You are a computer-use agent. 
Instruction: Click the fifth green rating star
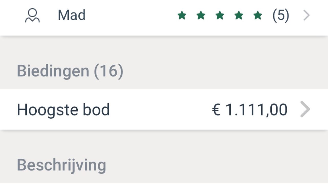tap(258, 16)
